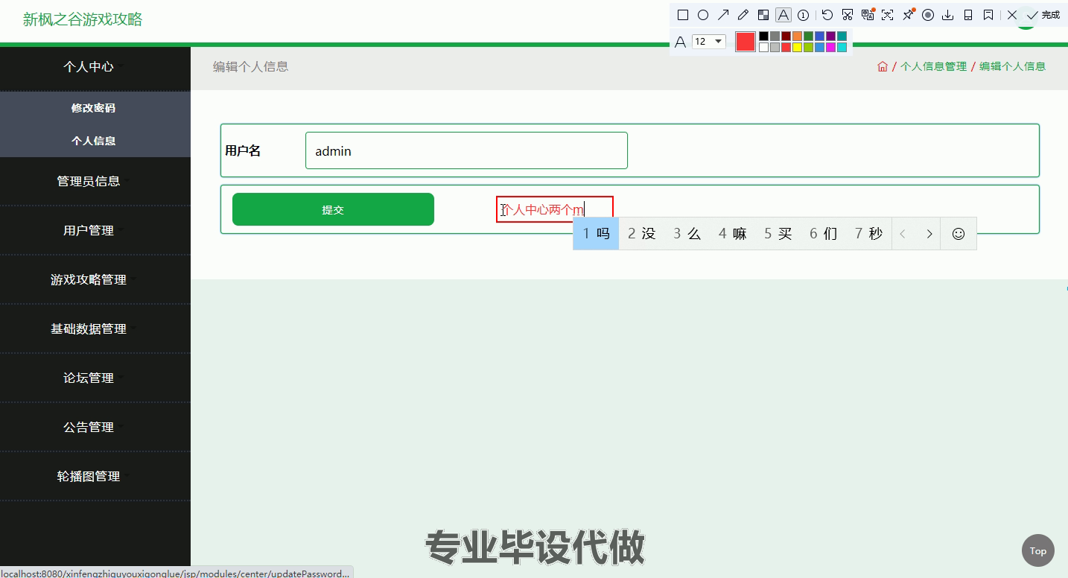
Task: Finish the screenshot with 完成
Action: click(1043, 15)
